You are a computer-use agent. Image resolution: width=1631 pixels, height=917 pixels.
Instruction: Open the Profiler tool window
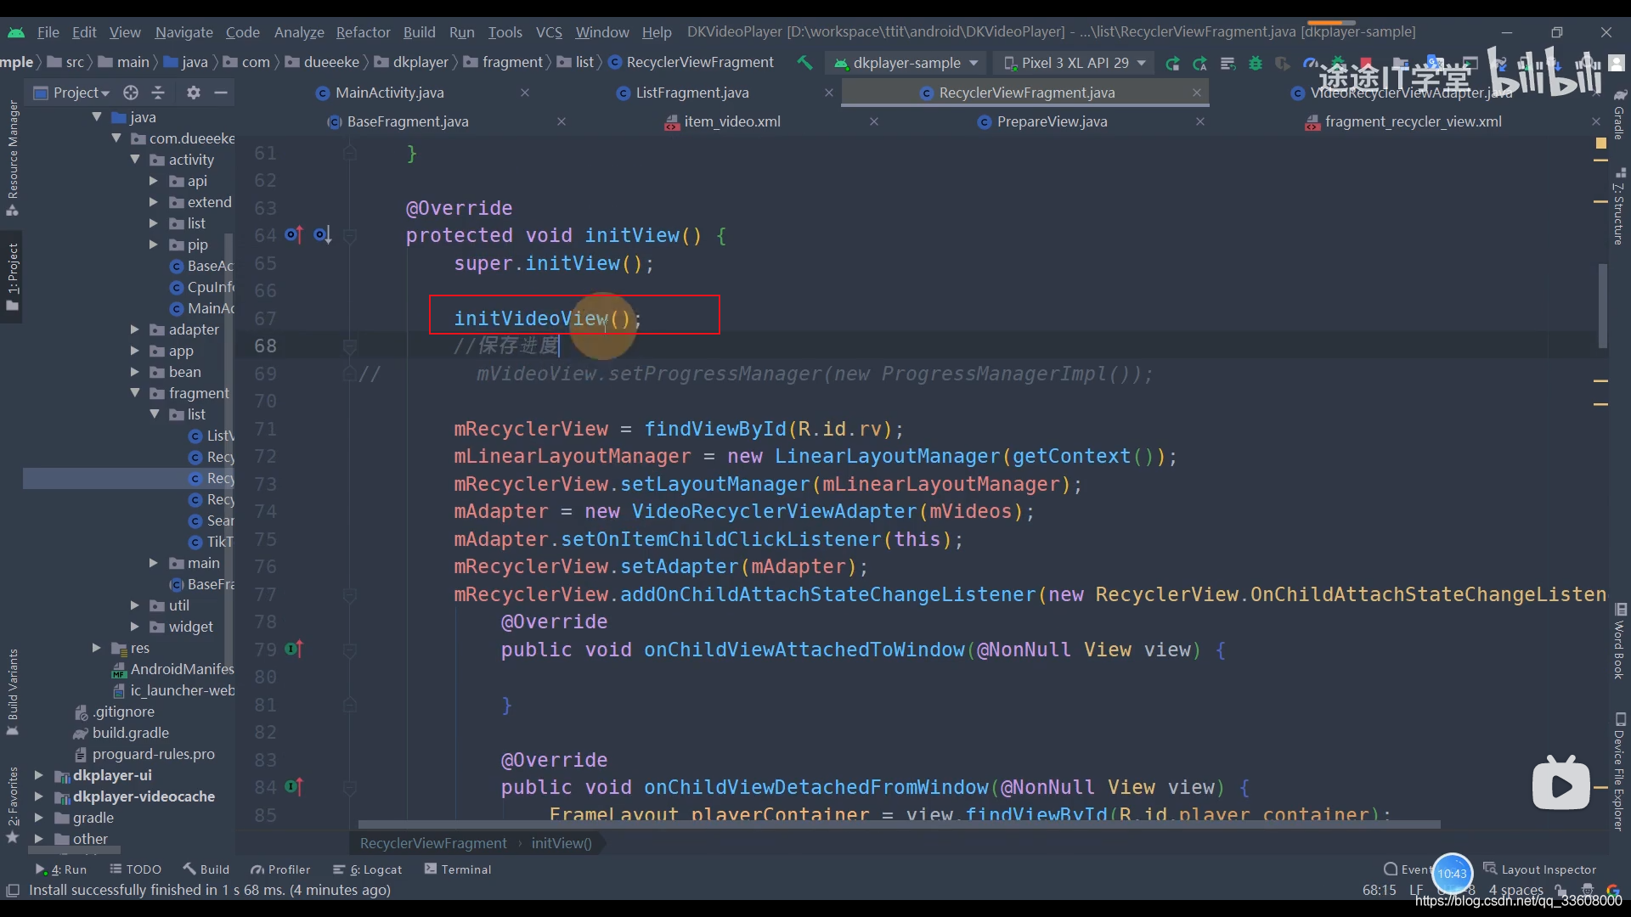pos(280,869)
